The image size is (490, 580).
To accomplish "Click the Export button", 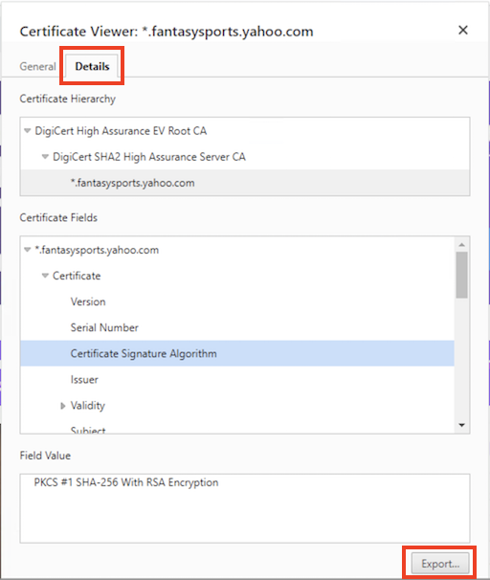I will 440,564.
